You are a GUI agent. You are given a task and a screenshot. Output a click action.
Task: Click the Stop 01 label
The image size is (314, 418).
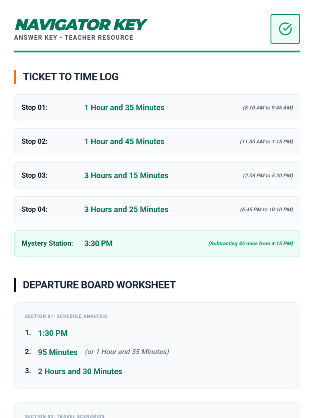[x=35, y=107]
